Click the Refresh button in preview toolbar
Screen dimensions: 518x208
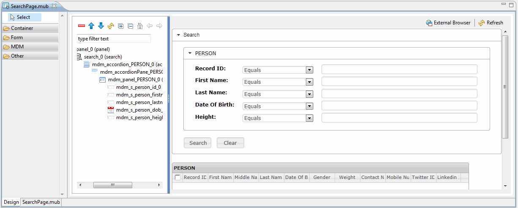tap(491, 23)
